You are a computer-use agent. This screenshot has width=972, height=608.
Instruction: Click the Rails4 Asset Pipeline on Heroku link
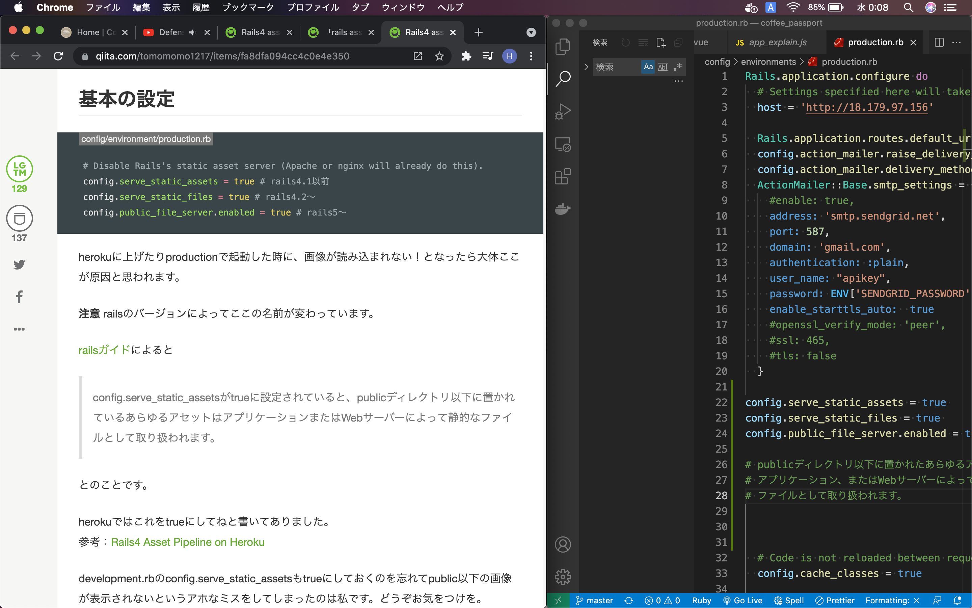pos(187,542)
